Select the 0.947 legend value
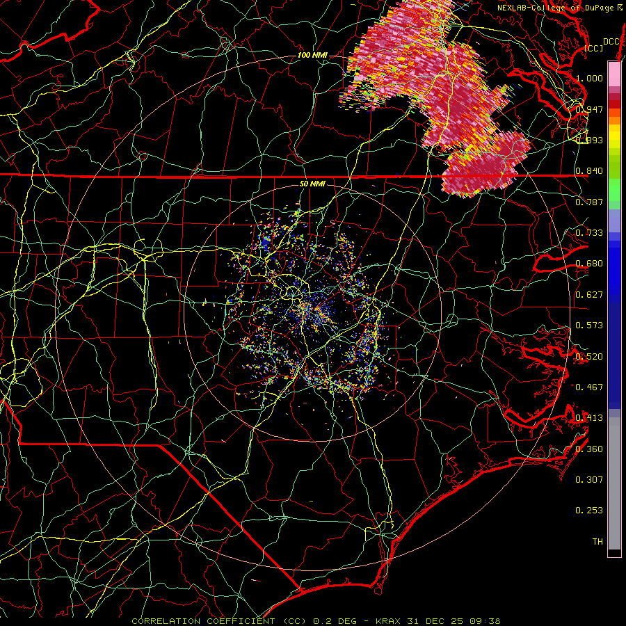This screenshot has height=626, width=626. click(x=589, y=109)
